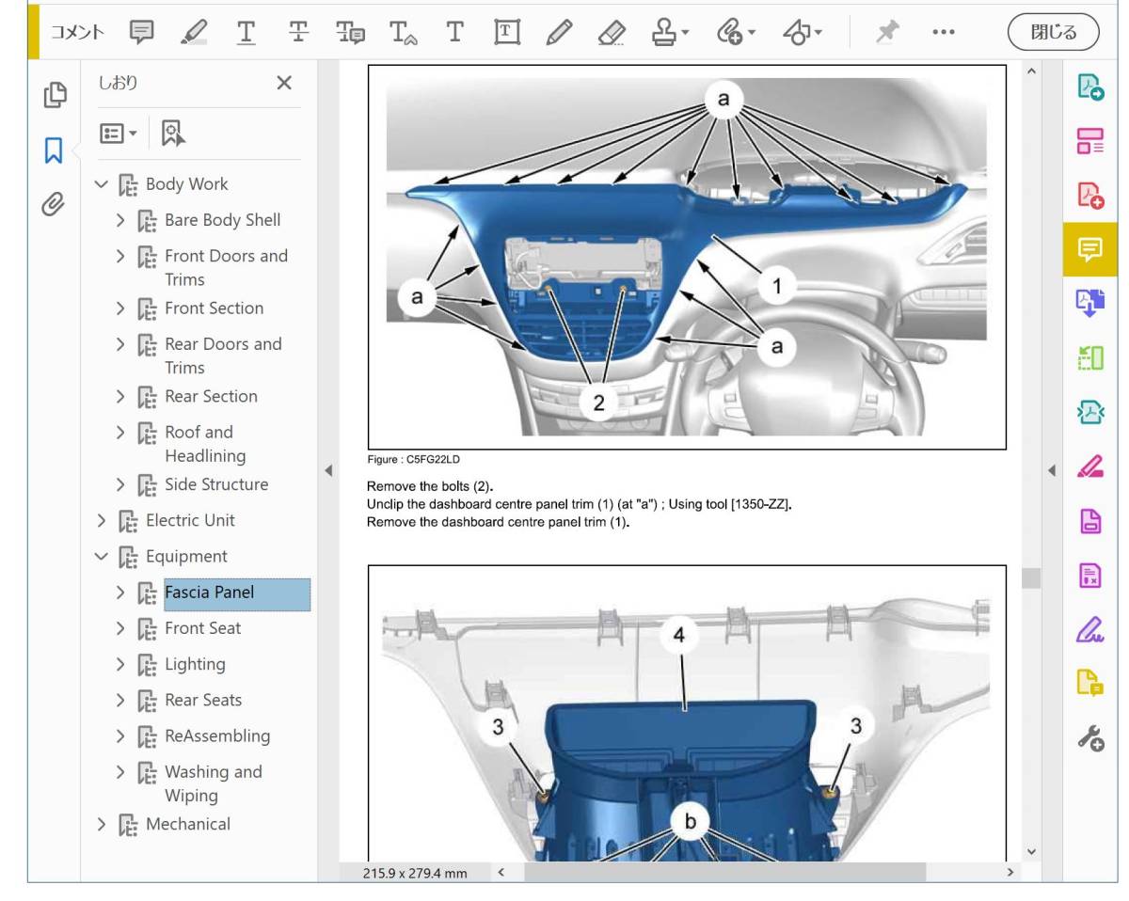The image size is (1129, 901).
Task: Select the text box tool
Action: click(507, 31)
